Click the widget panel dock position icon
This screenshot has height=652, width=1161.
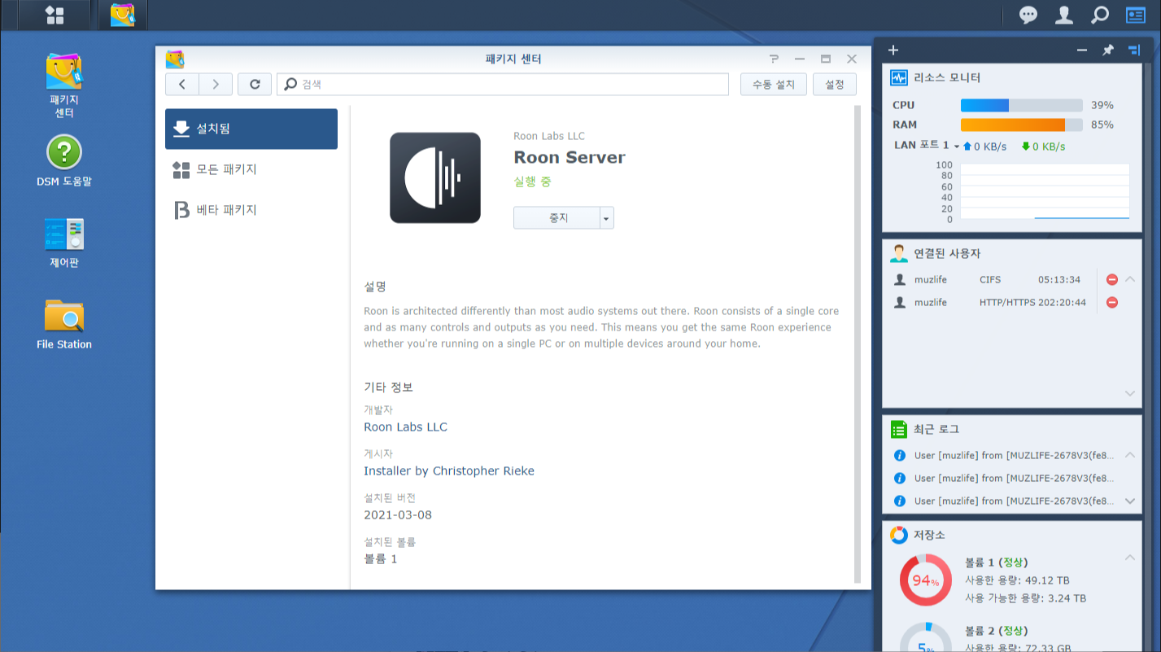coord(1134,50)
